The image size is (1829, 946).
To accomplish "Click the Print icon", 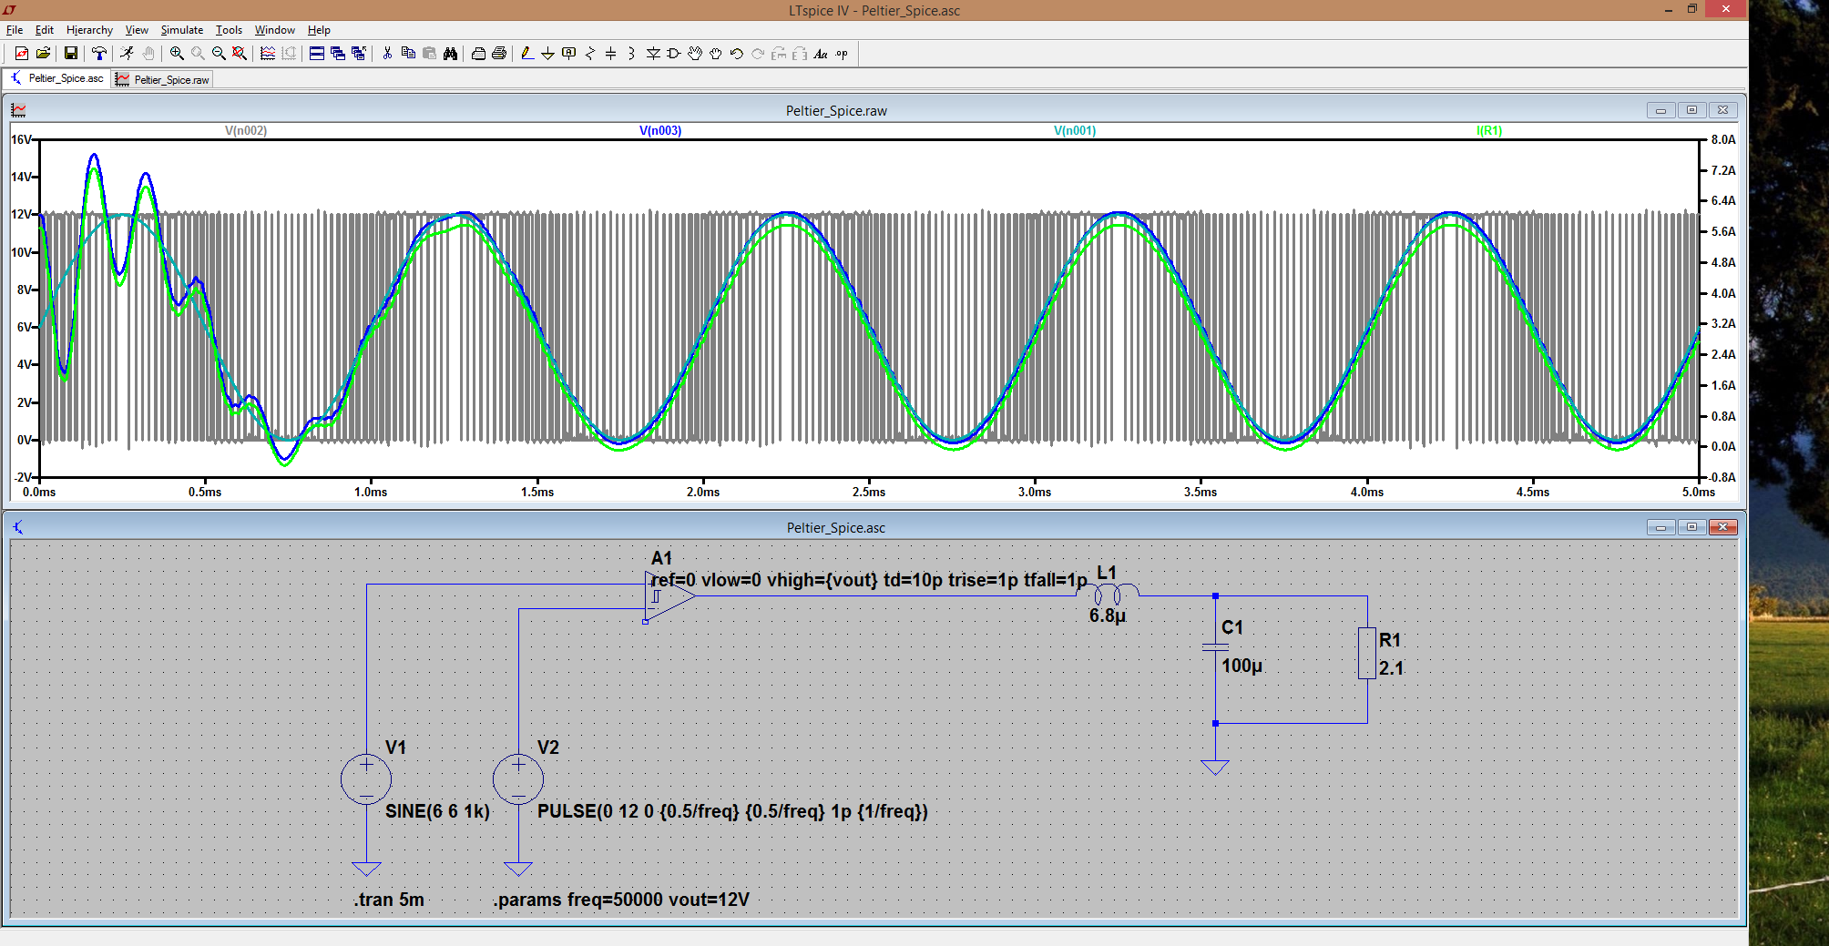I will pos(499,54).
